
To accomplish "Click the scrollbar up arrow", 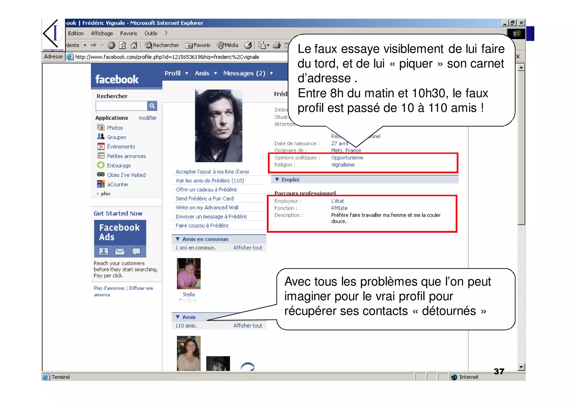I will coord(521,67).
